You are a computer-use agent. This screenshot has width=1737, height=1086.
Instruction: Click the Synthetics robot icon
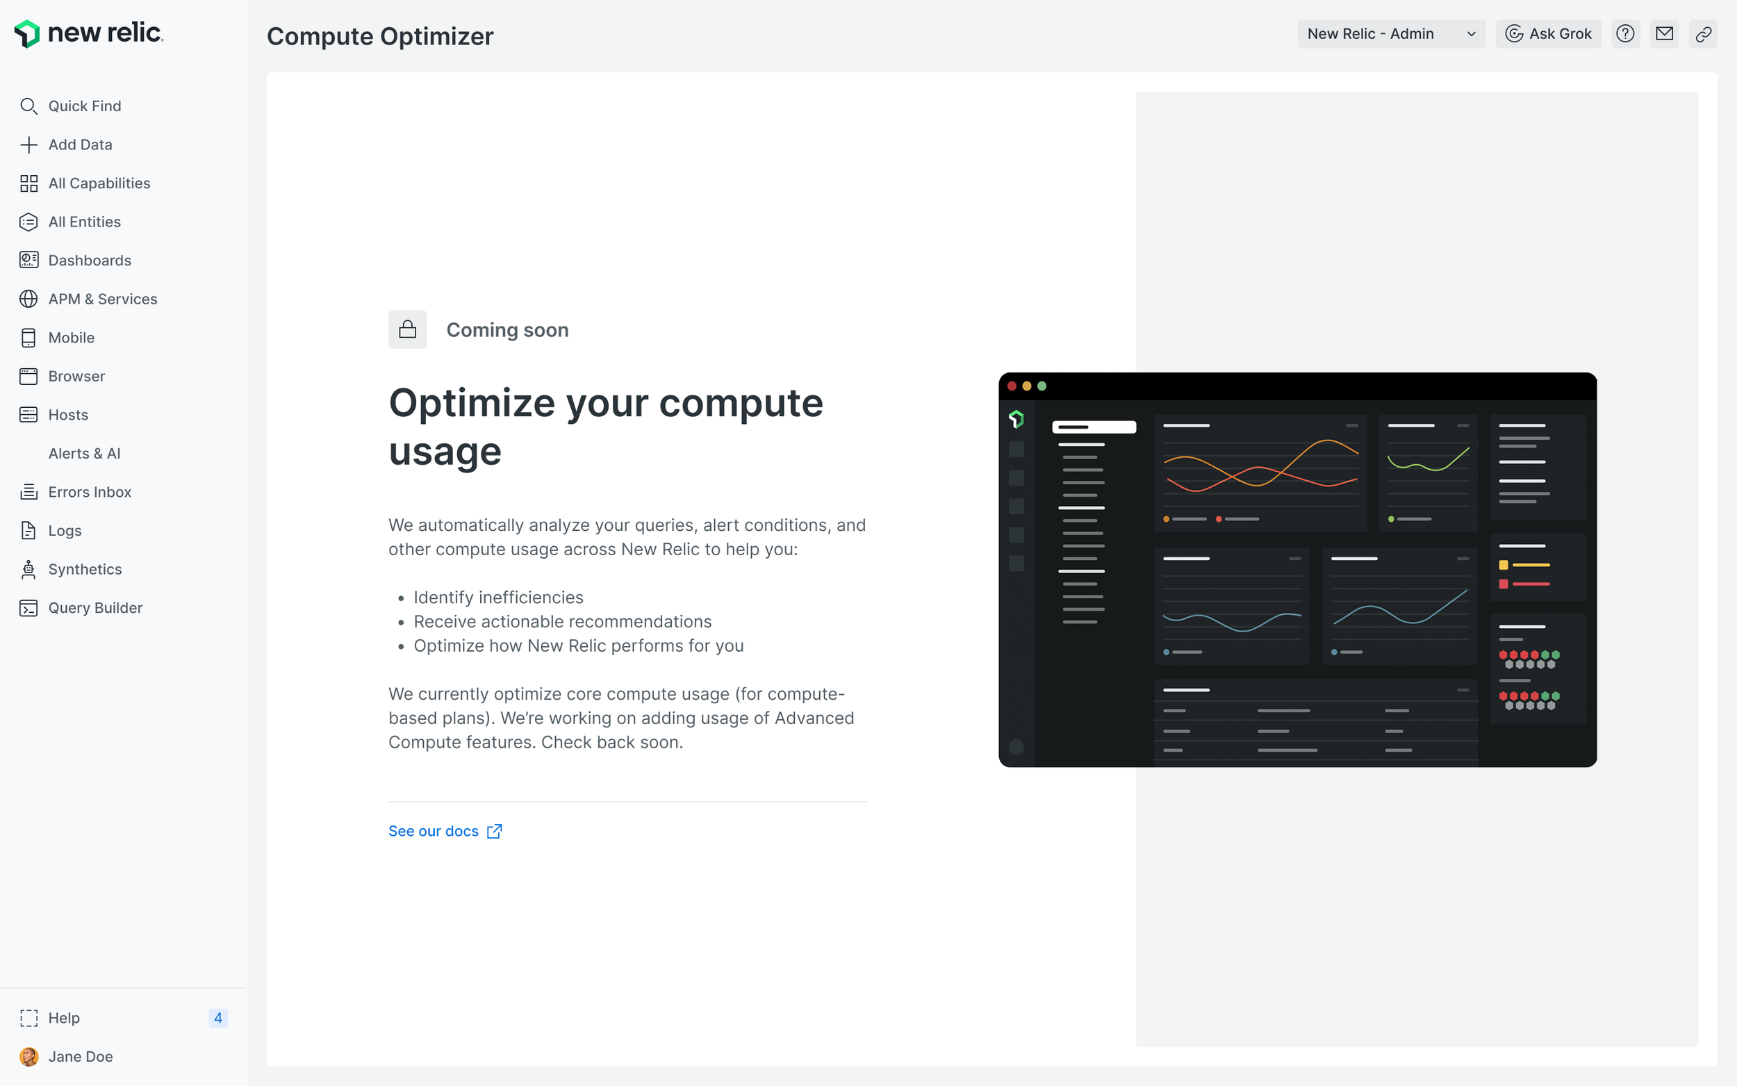tap(28, 570)
